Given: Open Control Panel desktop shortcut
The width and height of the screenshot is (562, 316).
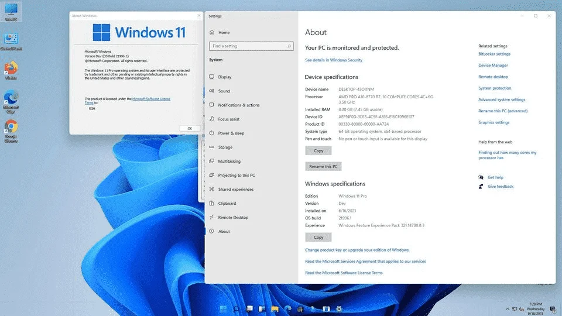Looking at the screenshot, I should [x=11, y=41].
